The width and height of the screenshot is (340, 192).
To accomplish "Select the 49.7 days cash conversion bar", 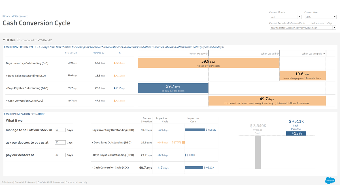I will 267,101.
